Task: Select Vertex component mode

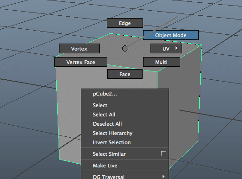Action: (x=79, y=49)
